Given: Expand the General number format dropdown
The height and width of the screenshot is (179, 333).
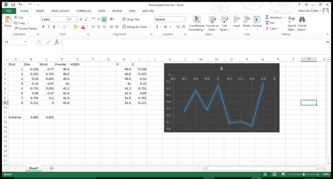Looking at the screenshot, I should point(184,20).
